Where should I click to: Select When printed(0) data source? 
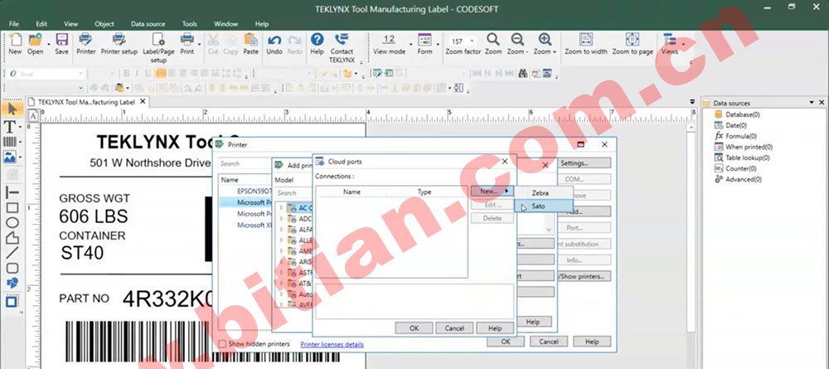(749, 147)
